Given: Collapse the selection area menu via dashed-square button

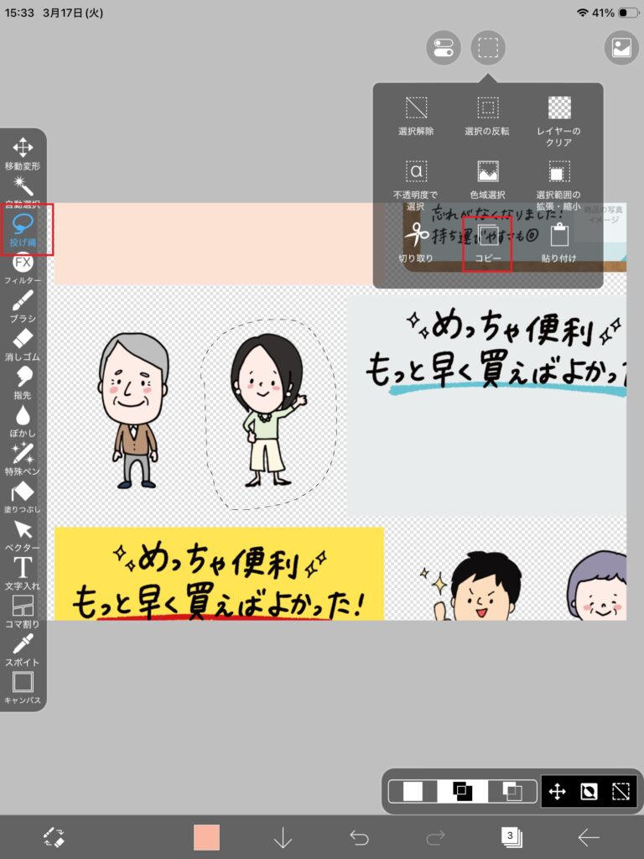Looking at the screenshot, I should tap(488, 48).
